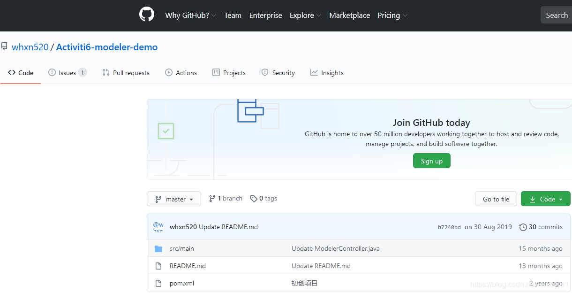Click the Sign up button

pos(431,160)
